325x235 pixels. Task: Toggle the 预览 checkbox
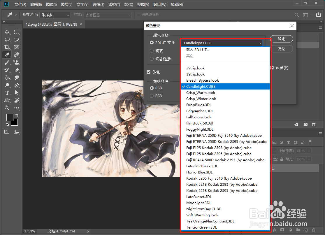click(x=272, y=68)
